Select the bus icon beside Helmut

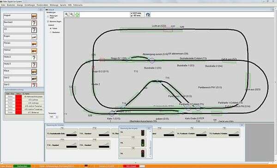point(34,51)
